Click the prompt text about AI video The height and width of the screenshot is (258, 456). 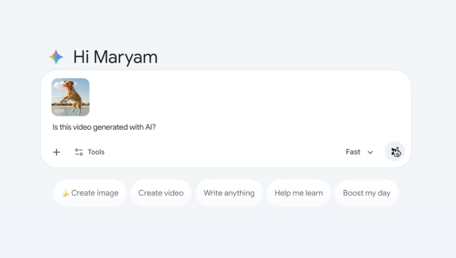[104, 127]
